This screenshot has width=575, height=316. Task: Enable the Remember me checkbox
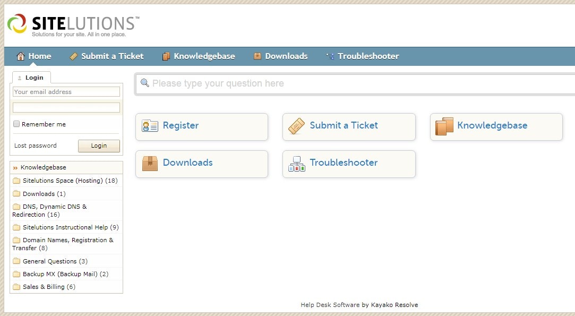tap(16, 124)
